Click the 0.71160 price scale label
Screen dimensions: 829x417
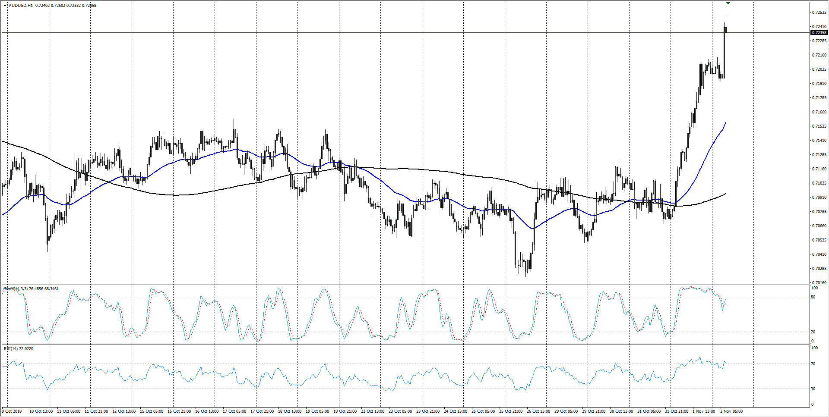[x=819, y=169]
